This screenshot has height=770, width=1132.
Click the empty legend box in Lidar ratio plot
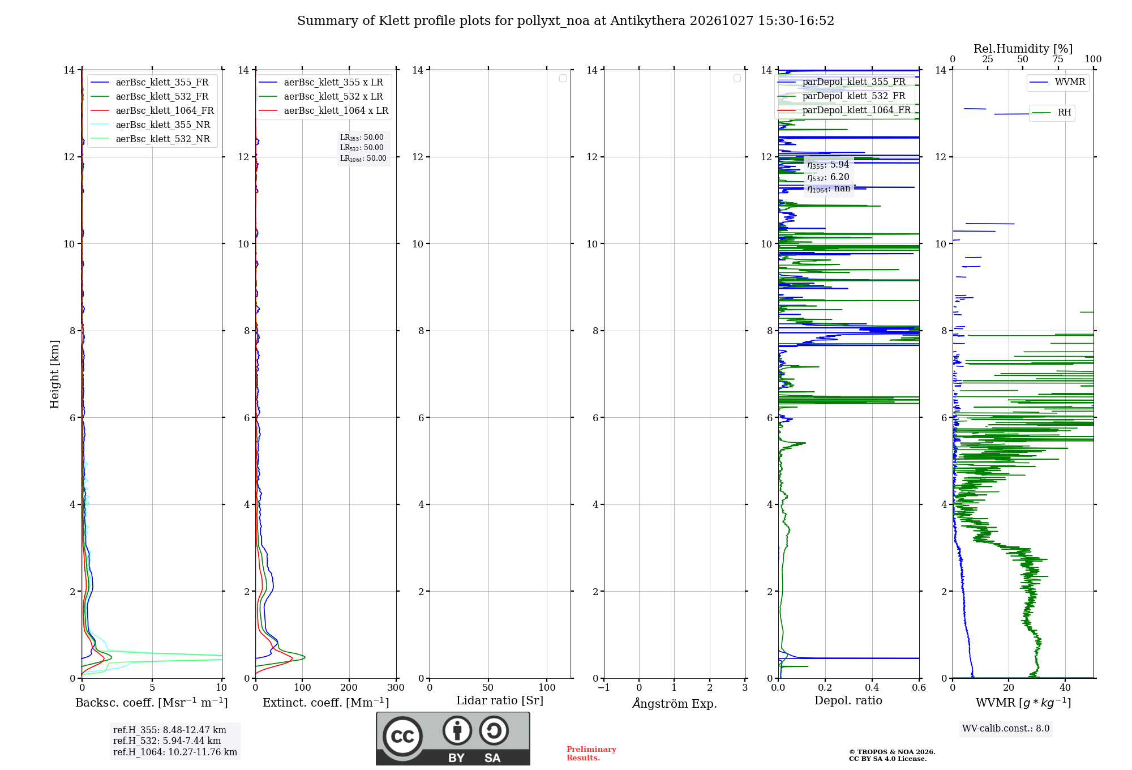tap(563, 78)
